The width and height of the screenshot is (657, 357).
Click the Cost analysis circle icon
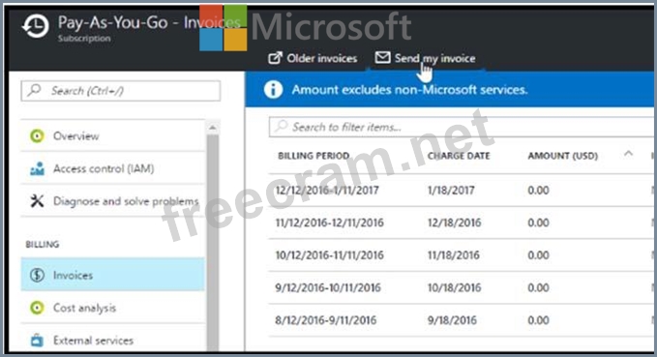37,308
